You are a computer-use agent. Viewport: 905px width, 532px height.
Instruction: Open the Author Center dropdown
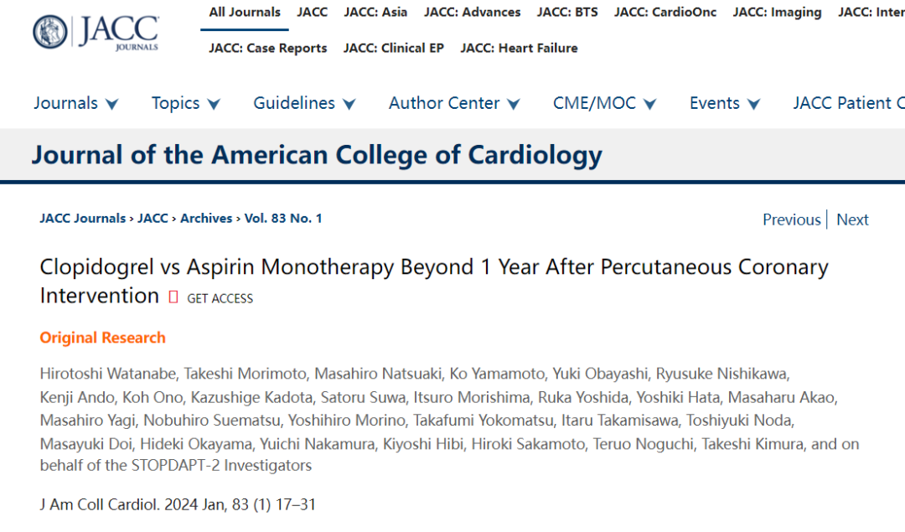click(454, 103)
